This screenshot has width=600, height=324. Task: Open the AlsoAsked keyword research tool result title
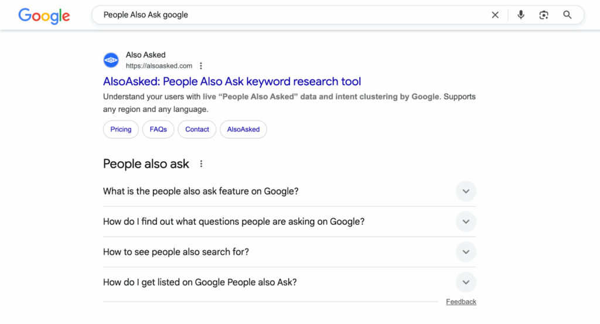click(x=232, y=81)
